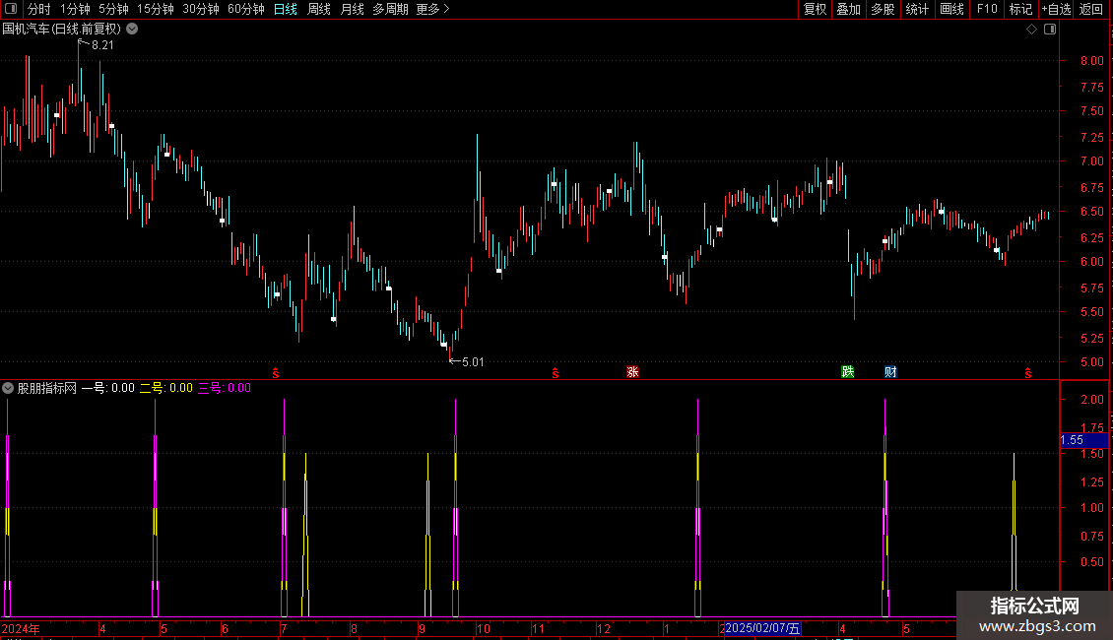Switch to 30分钟 chart period

point(200,9)
